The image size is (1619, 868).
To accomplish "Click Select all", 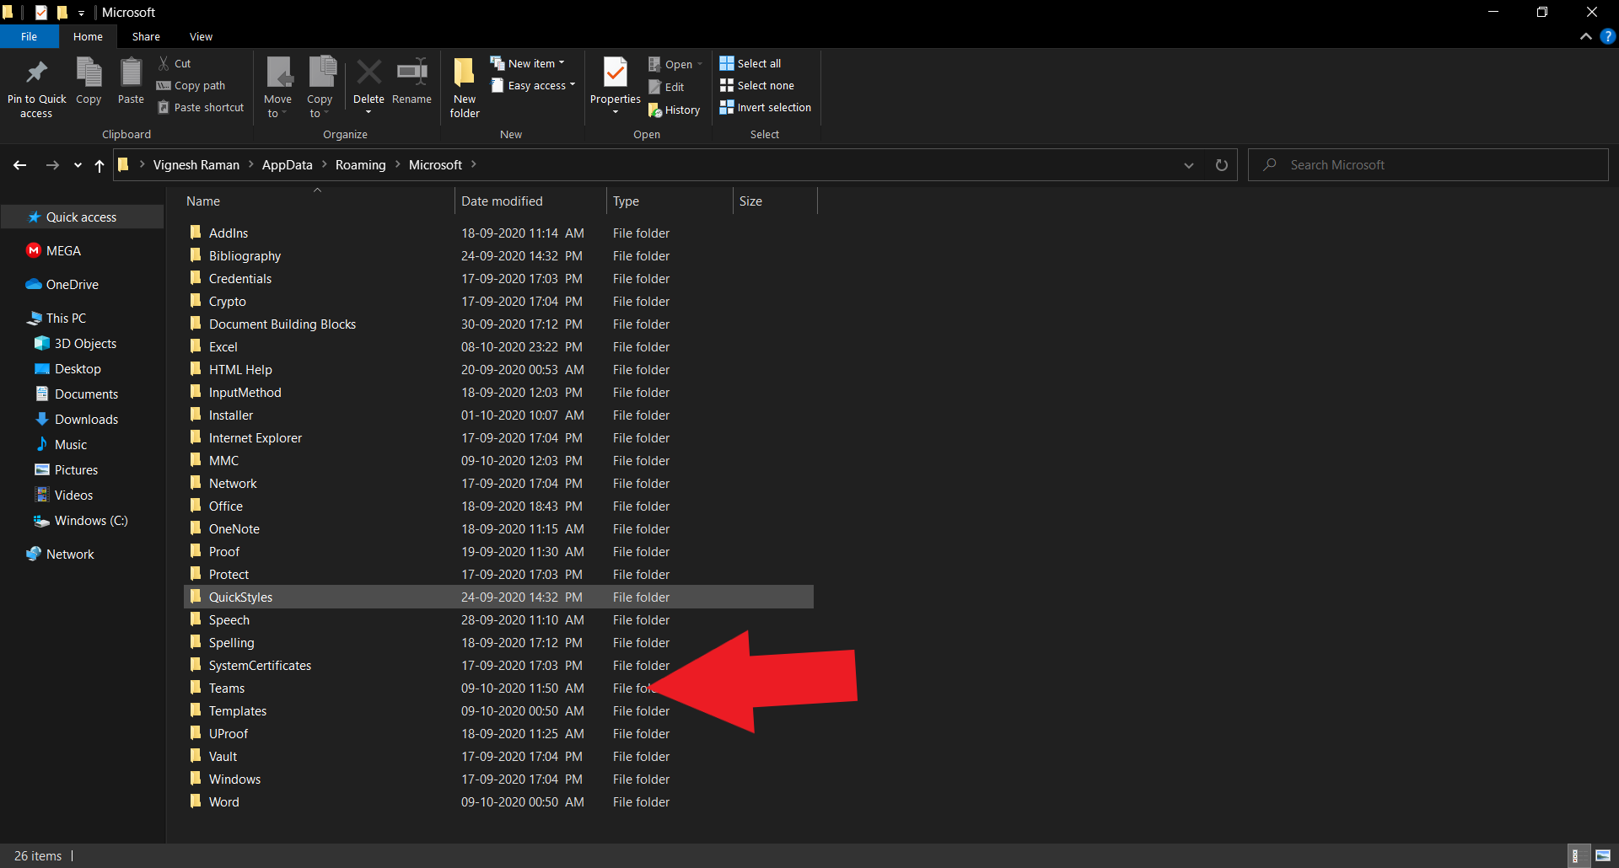I will (x=750, y=63).
